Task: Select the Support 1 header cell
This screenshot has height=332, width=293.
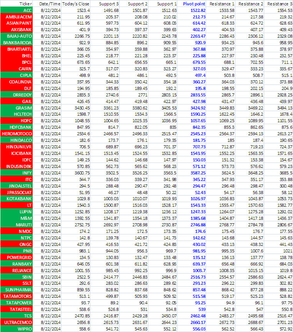Action: (163, 3)
